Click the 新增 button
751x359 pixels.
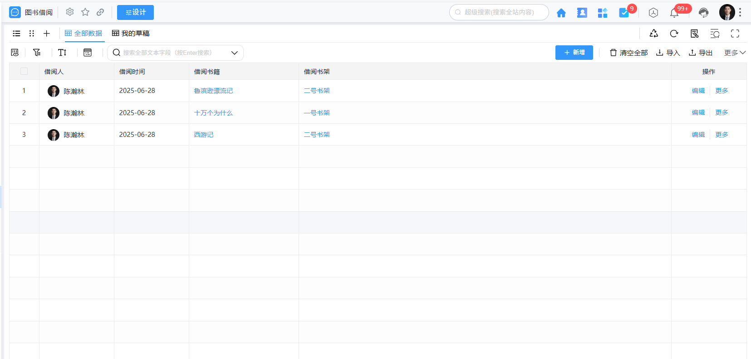(x=574, y=53)
